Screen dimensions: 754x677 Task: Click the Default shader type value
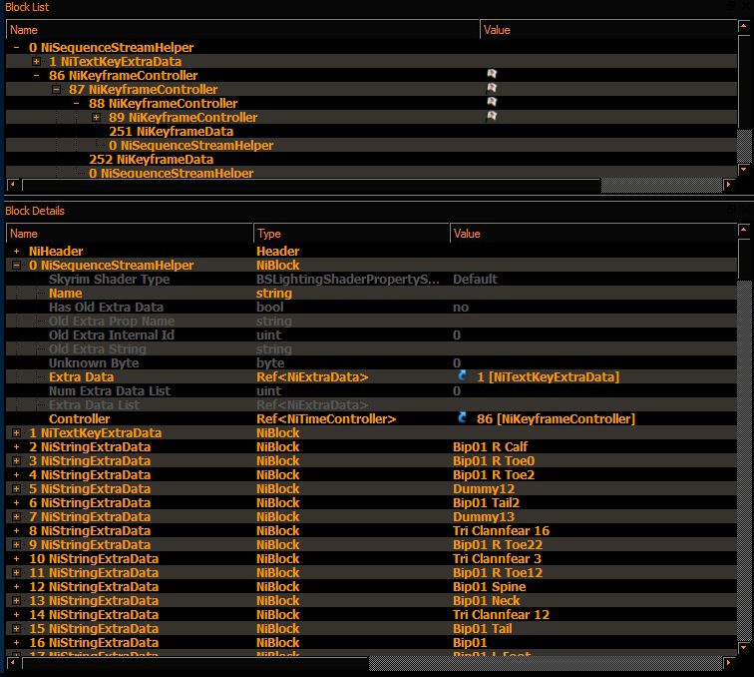[475, 280]
